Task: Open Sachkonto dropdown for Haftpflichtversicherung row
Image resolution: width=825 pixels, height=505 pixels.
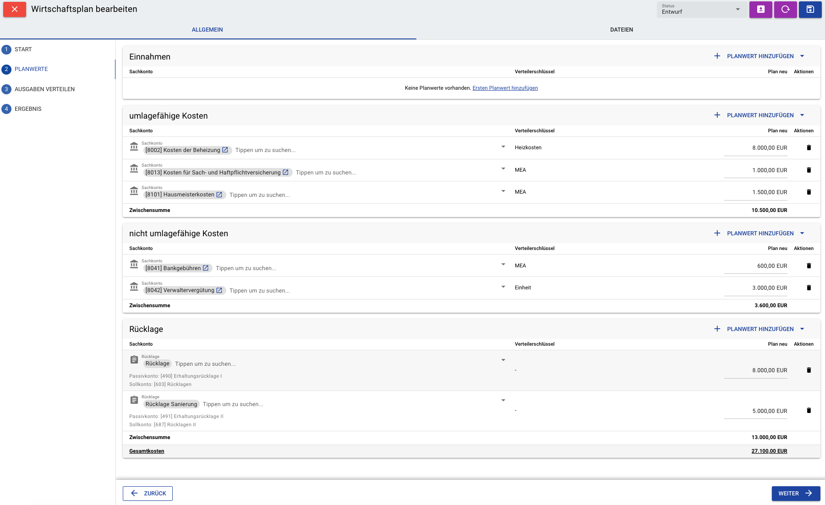Action: [503, 169]
